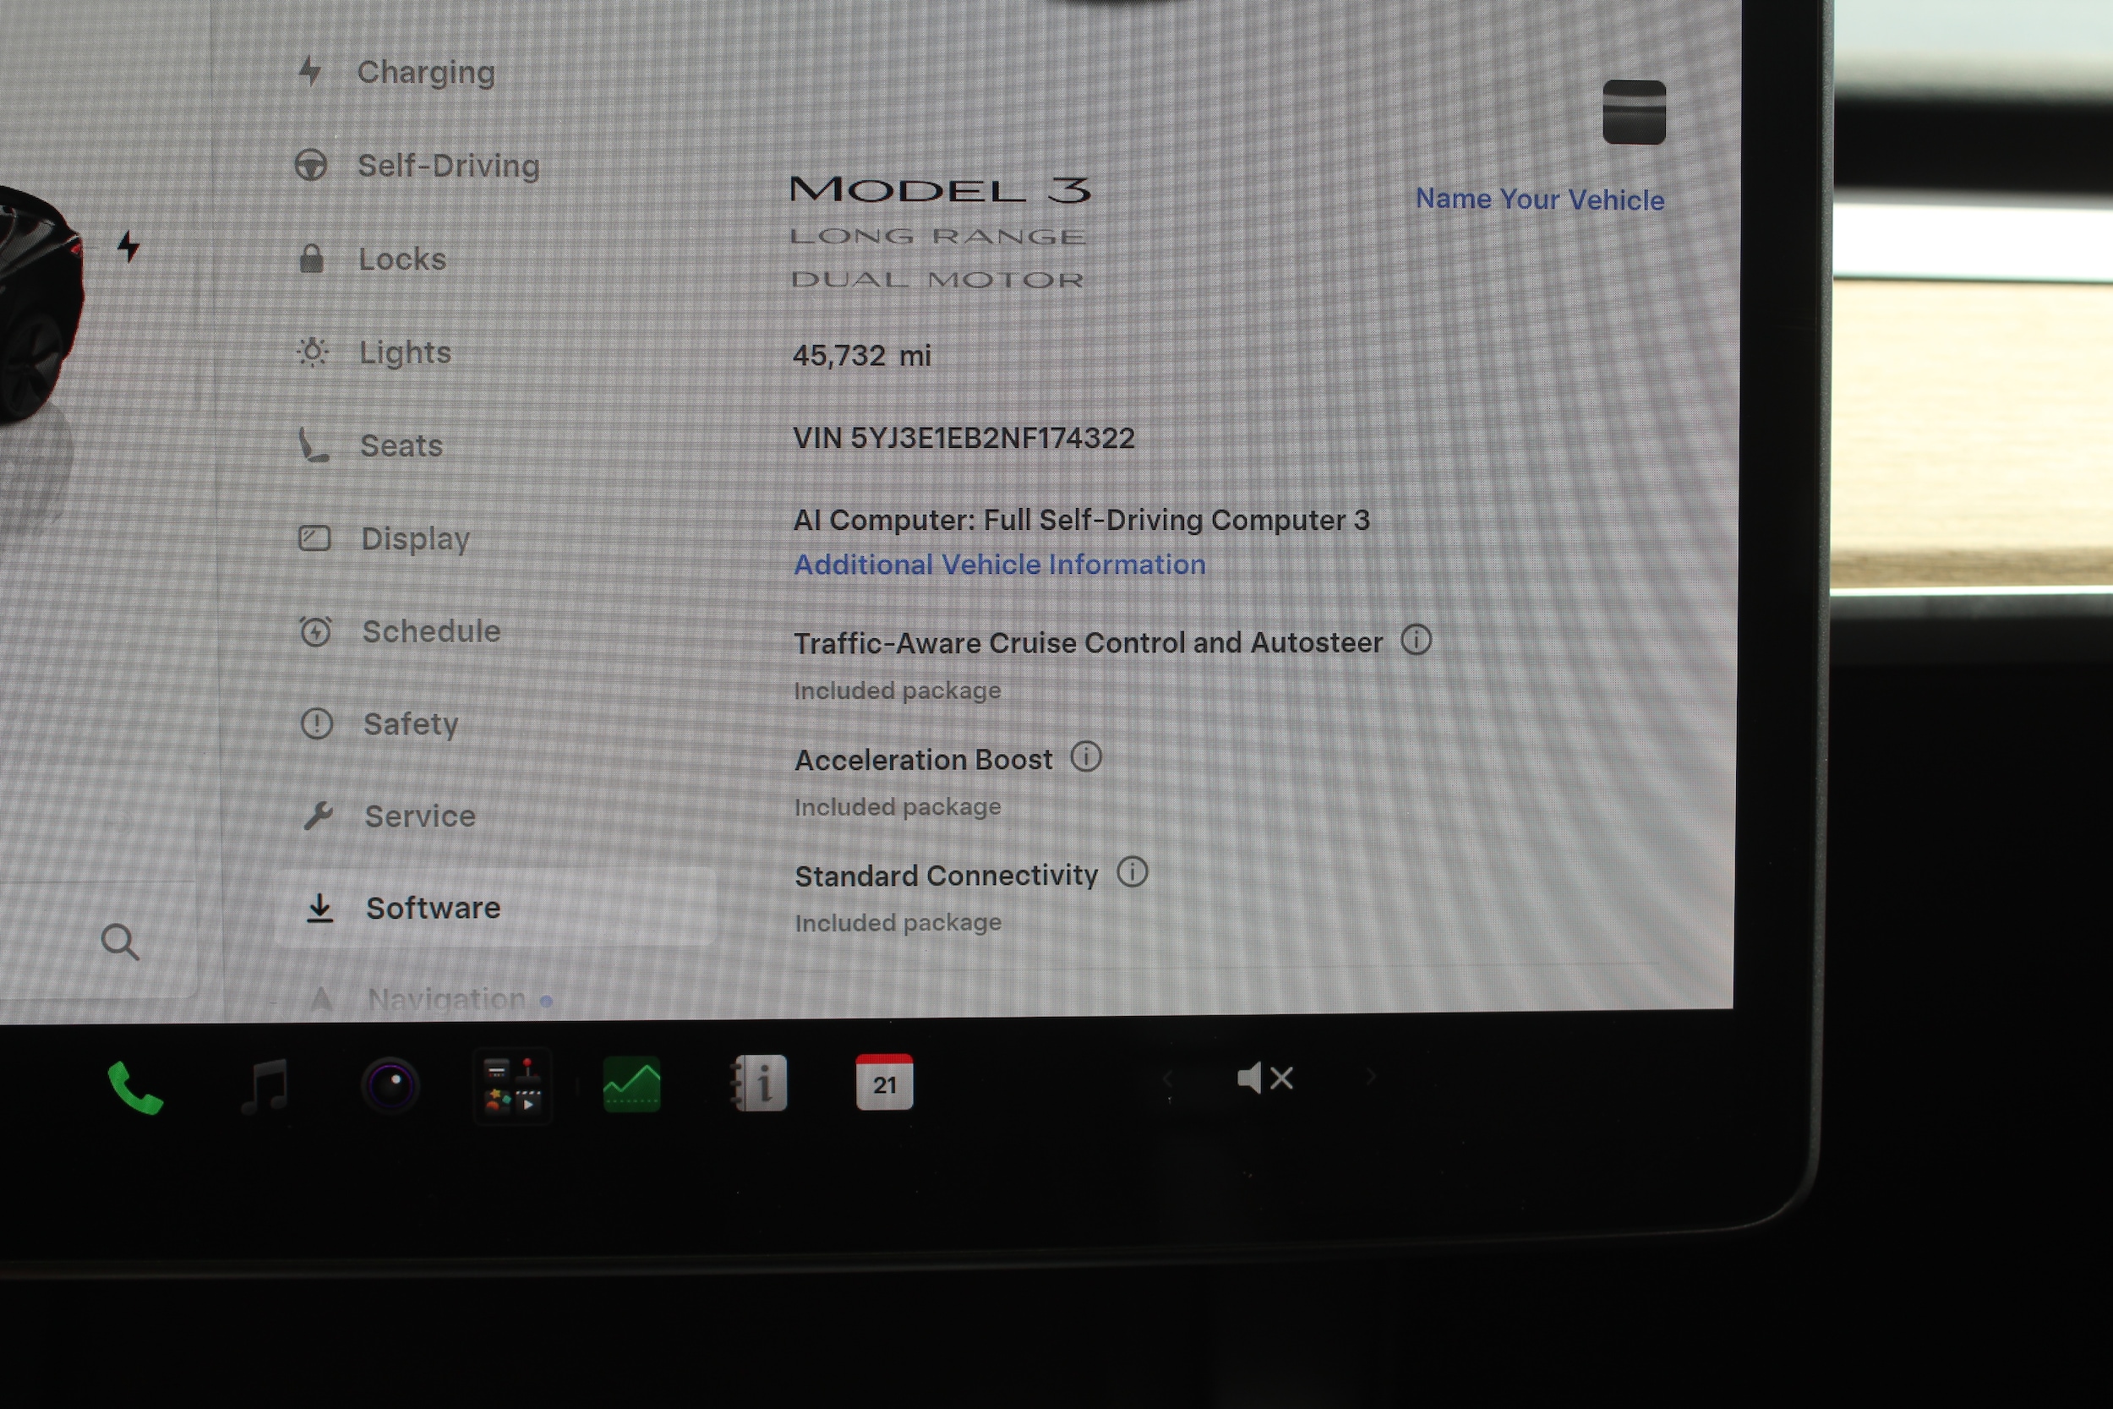Open the Locks settings menu
This screenshot has height=1409, width=2113.
(371, 259)
